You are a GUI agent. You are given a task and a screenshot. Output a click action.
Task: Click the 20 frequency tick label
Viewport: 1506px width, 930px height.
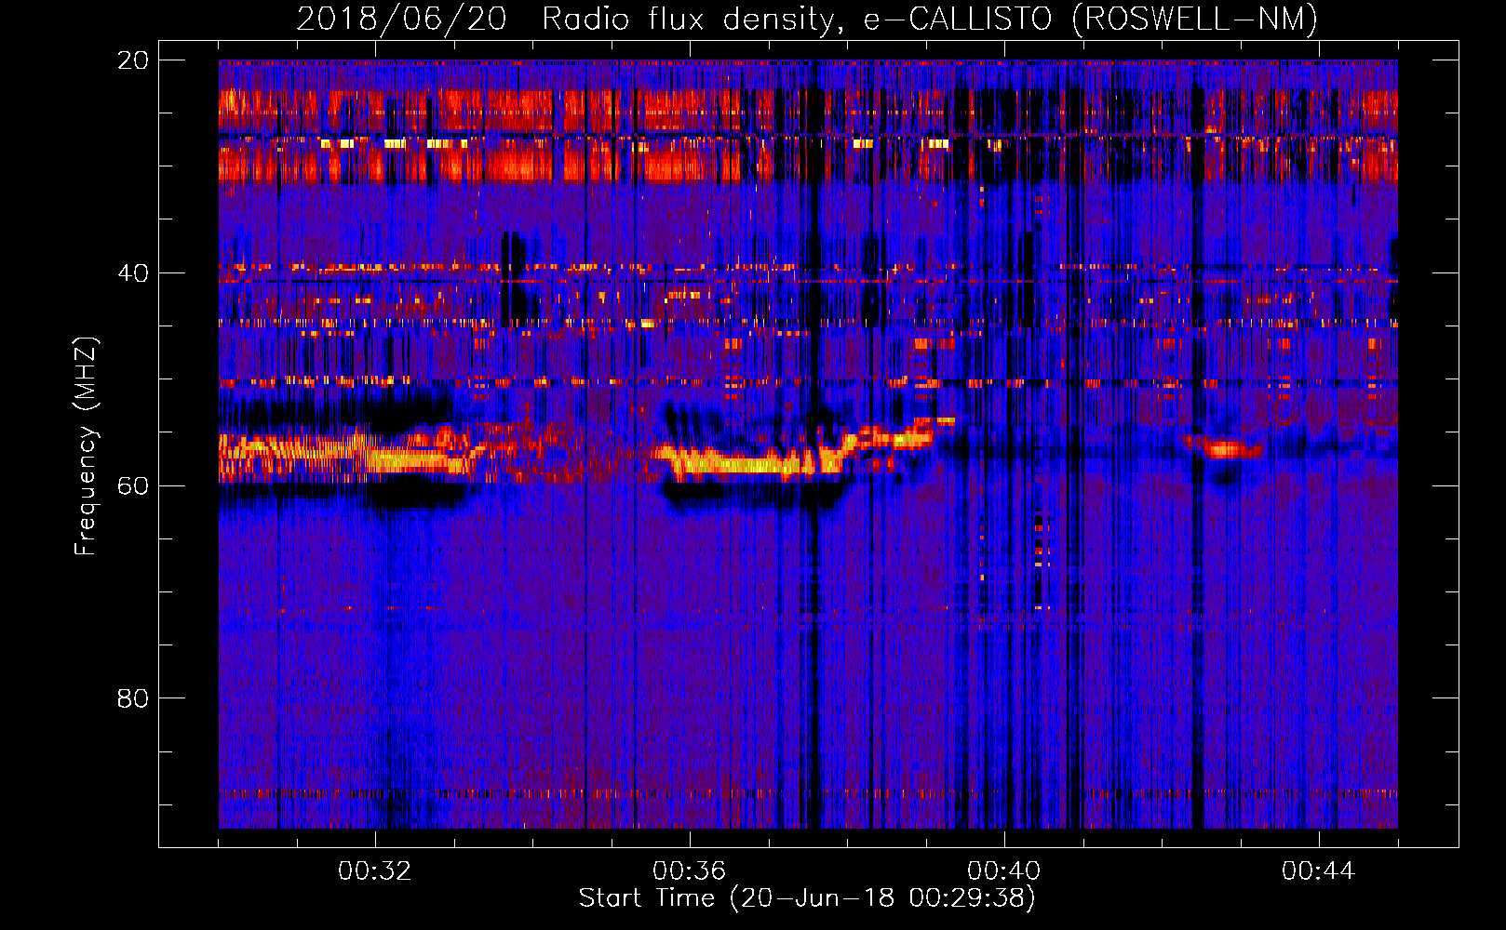[x=133, y=60]
